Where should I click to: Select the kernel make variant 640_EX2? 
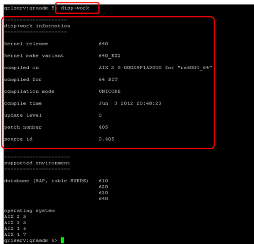pos(109,56)
